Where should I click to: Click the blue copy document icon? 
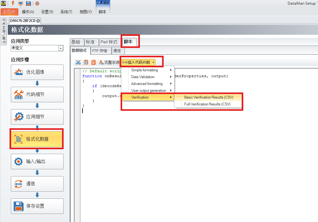tap(86, 62)
